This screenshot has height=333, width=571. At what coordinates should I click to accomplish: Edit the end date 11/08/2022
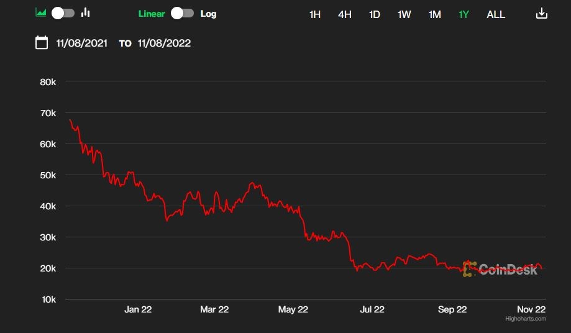pos(164,43)
